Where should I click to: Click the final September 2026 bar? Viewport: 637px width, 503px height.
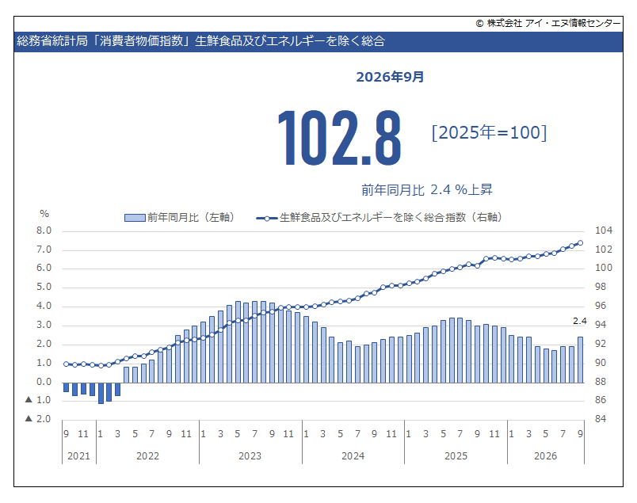click(x=580, y=360)
